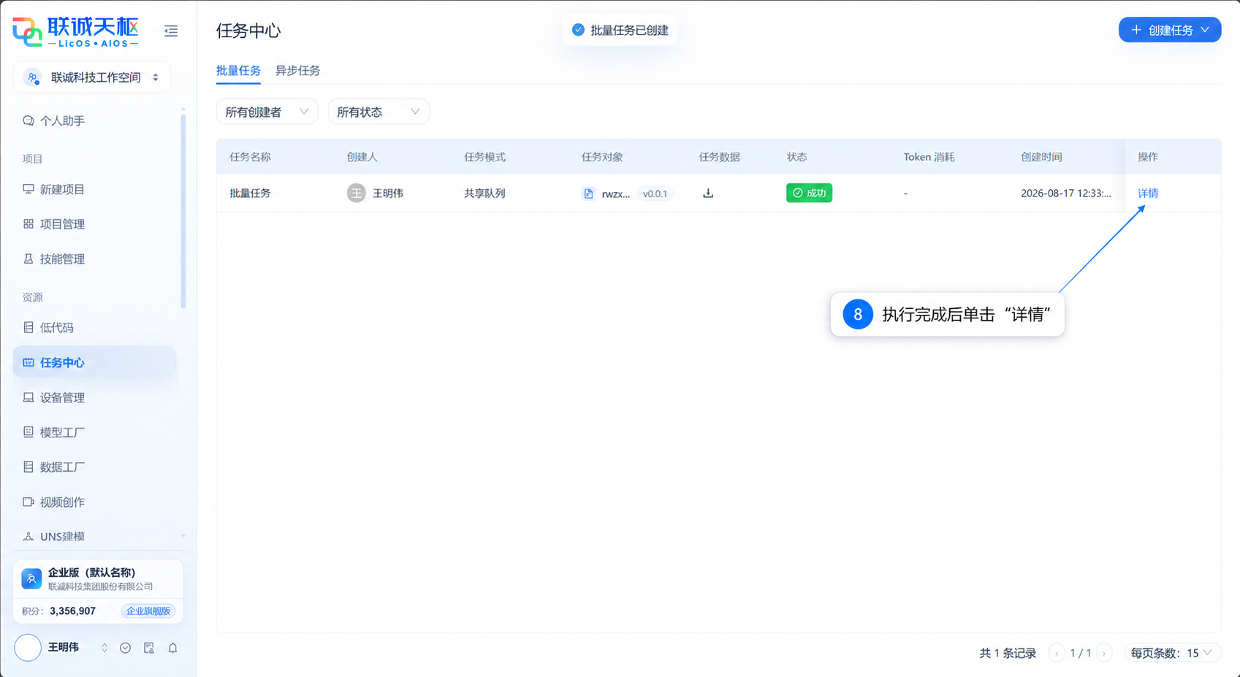Screen dimensions: 1240x677
Task: Click the enterprise edition account icon
Action: (31, 579)
